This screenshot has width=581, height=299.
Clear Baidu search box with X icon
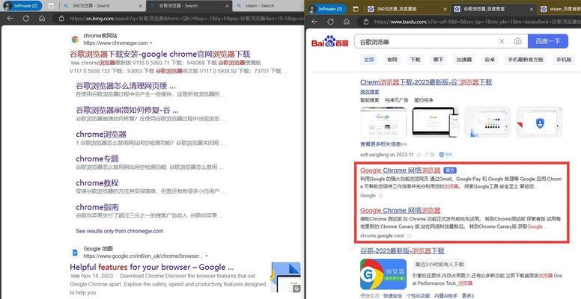(502, 41)
